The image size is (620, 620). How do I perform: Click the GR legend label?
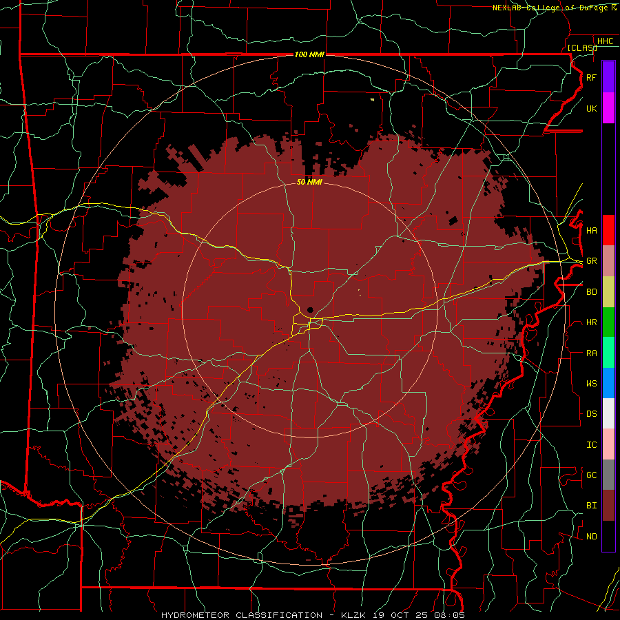tap(591, 261)
